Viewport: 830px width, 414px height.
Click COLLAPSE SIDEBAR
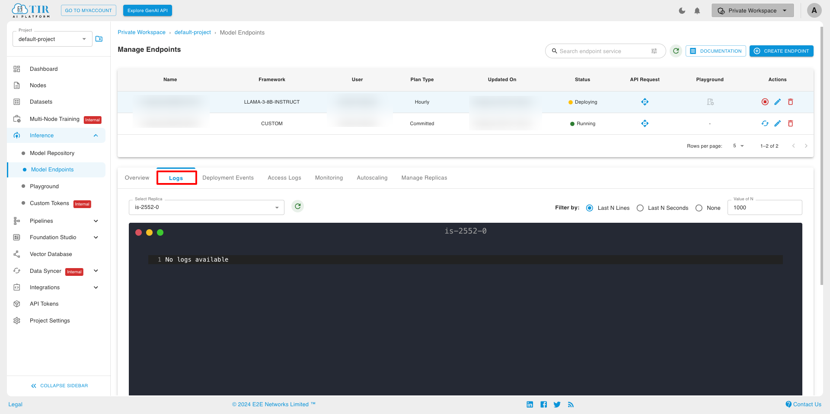(x=59, y=386)
